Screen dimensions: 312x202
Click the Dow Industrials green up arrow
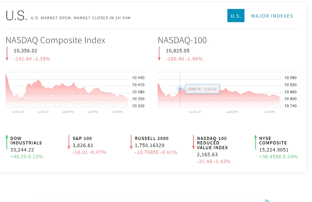click(x=7, y=142)
